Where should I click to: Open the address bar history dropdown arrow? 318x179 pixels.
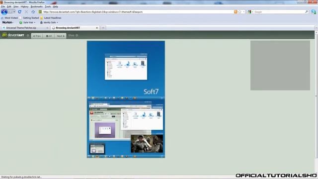point(244,12)
